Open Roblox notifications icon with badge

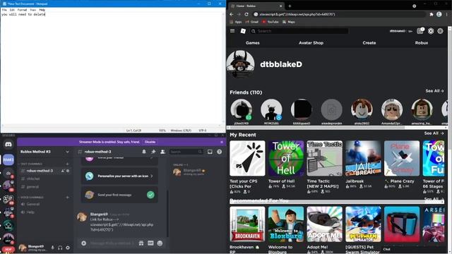point(420,31)
